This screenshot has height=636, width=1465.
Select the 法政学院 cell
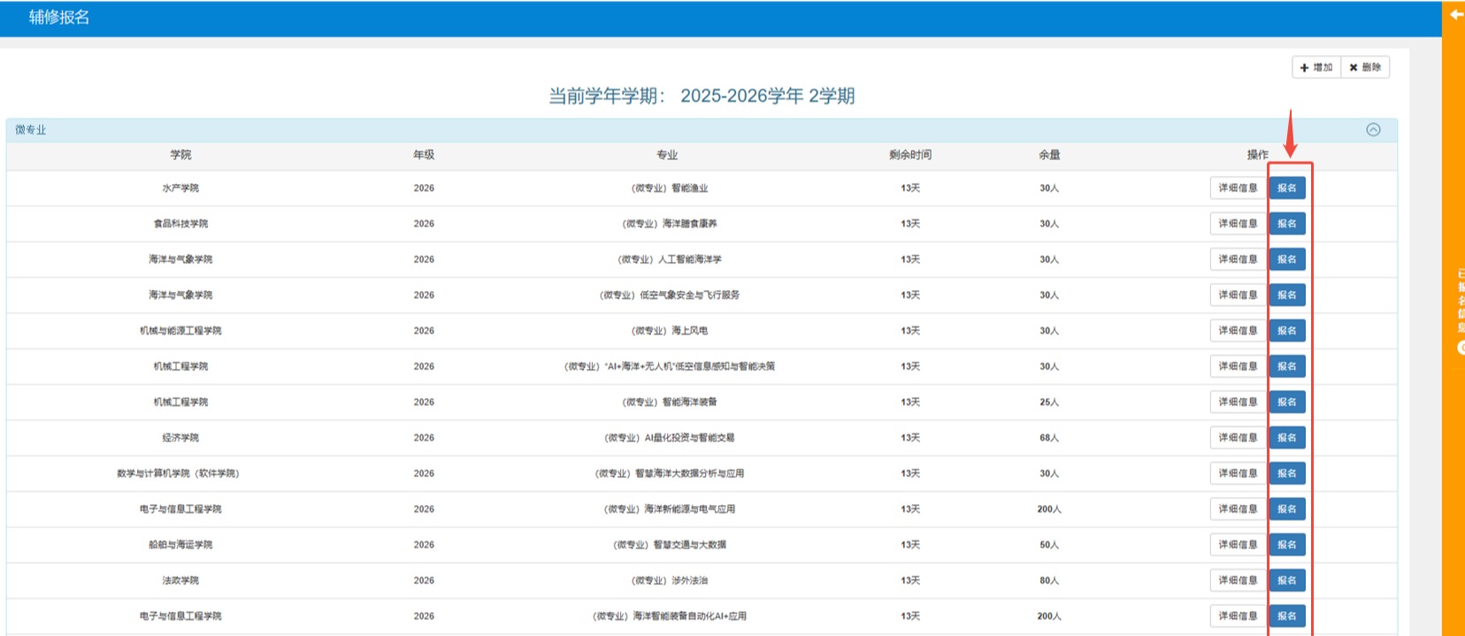[x=180, y=580]
